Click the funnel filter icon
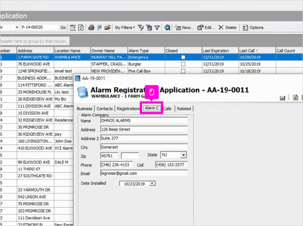This screenshot has height=226, width=303. click(x=157, y=28)
